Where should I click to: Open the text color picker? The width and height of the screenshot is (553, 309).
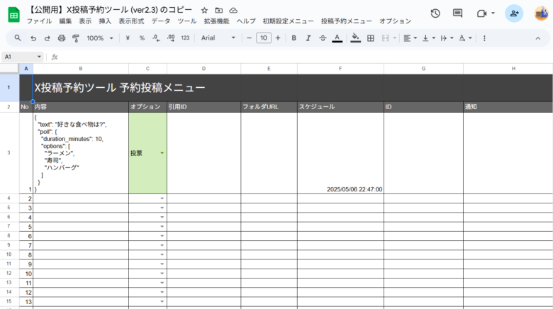tap(337, 38)
